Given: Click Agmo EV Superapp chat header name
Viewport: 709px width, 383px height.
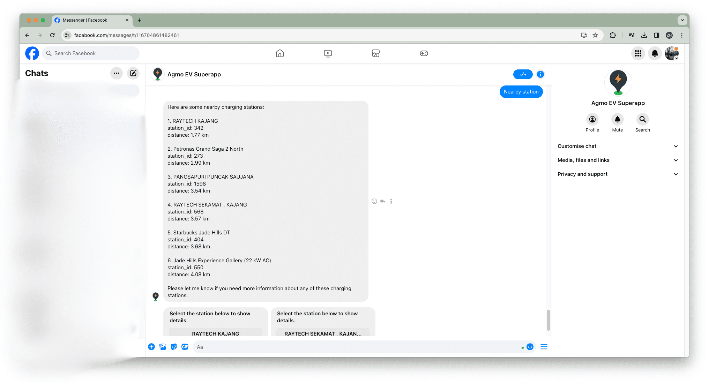Looking at the screenshot, I should [194, 74].
